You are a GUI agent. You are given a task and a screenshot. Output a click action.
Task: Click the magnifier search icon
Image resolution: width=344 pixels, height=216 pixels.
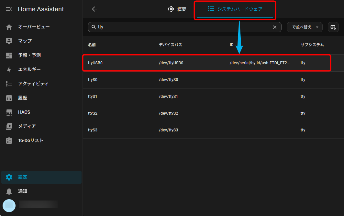pyautogui.click(x=94, y=27)
